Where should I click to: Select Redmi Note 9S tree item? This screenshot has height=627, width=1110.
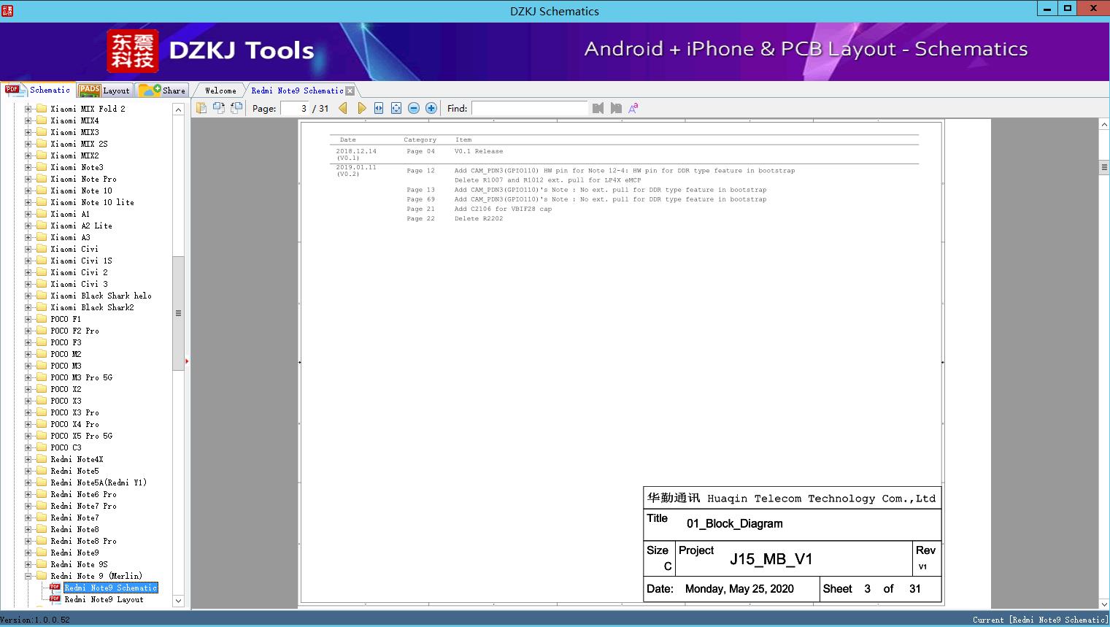(x=79, y=564)
